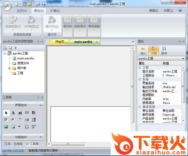
Task: Click the properties panel vertical scrollbar
Action: (184, 94)
